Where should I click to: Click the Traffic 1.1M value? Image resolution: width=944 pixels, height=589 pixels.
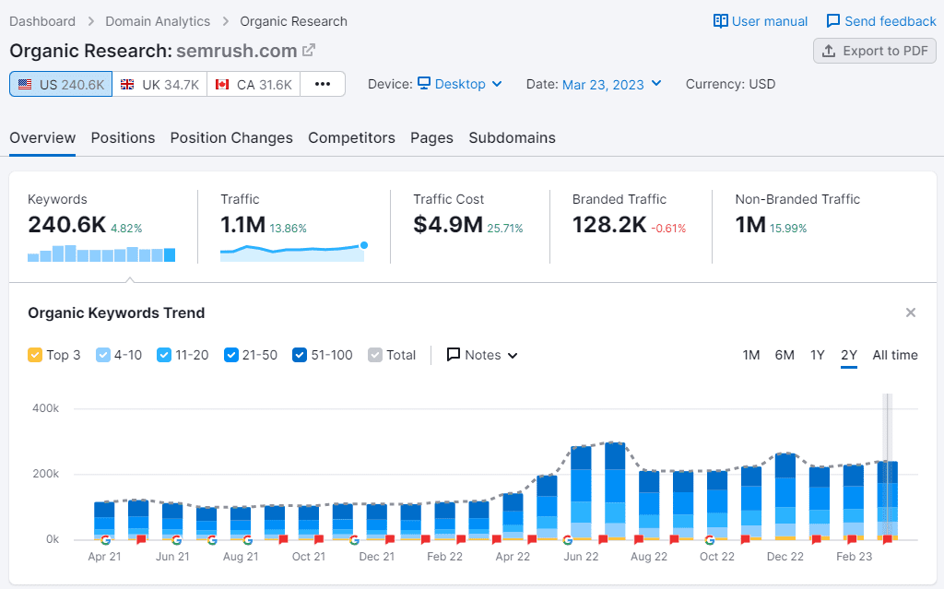(242, 225)
